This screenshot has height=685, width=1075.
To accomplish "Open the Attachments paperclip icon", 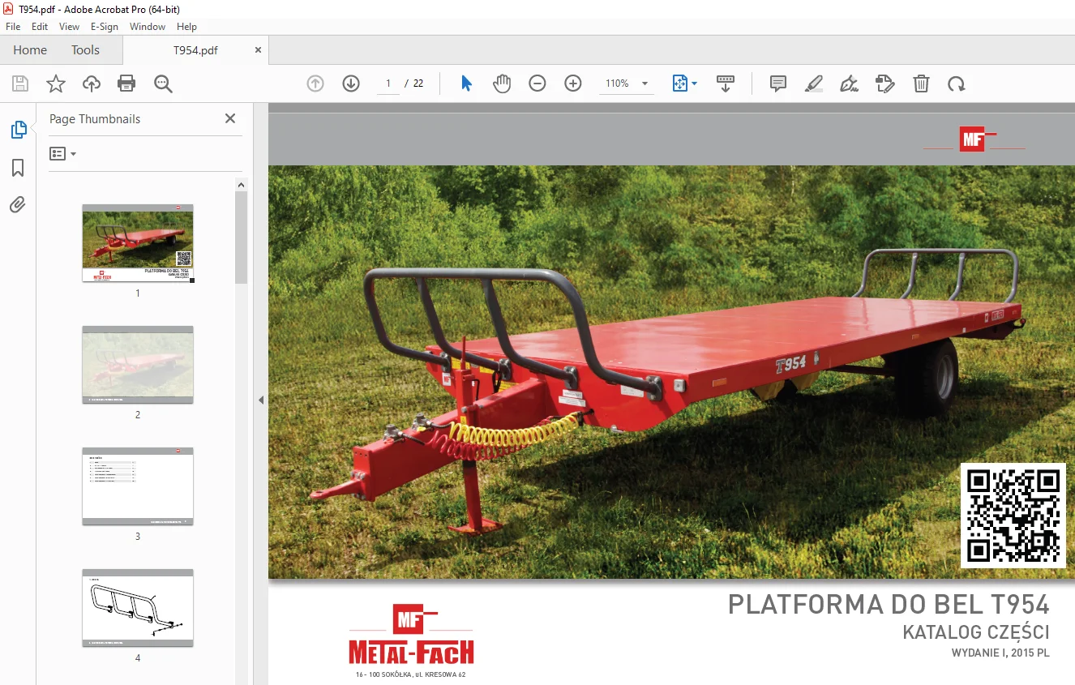I will (18, 204).
